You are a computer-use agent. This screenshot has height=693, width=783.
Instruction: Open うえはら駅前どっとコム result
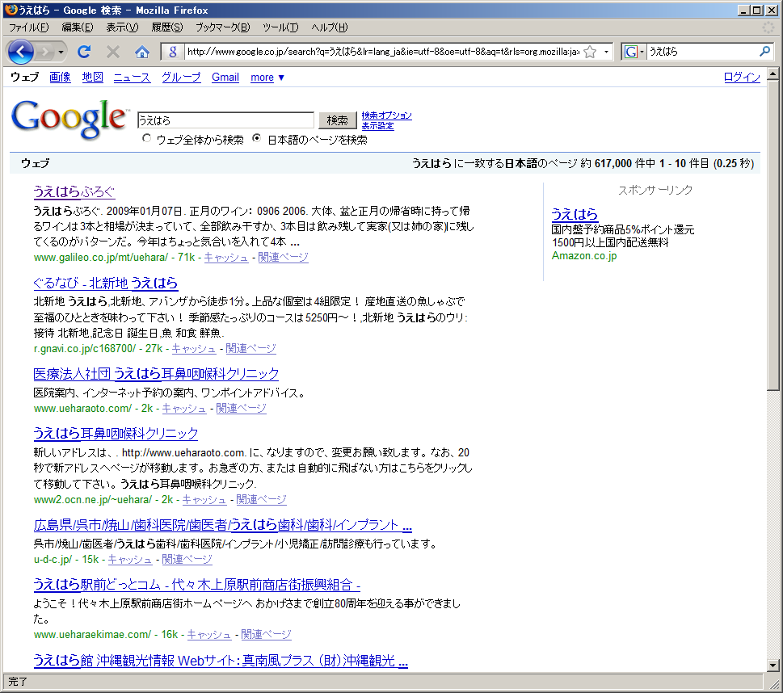[196, 584]
